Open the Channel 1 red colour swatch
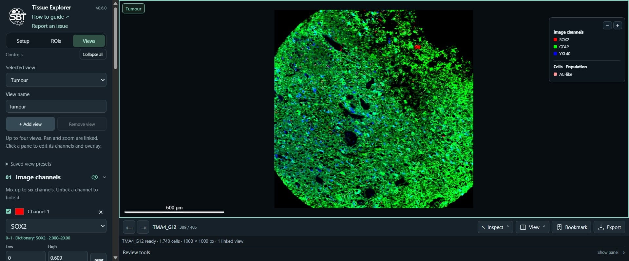Image resolution: width=629 pixels, height=261 pixels. (x=20, y=212)
